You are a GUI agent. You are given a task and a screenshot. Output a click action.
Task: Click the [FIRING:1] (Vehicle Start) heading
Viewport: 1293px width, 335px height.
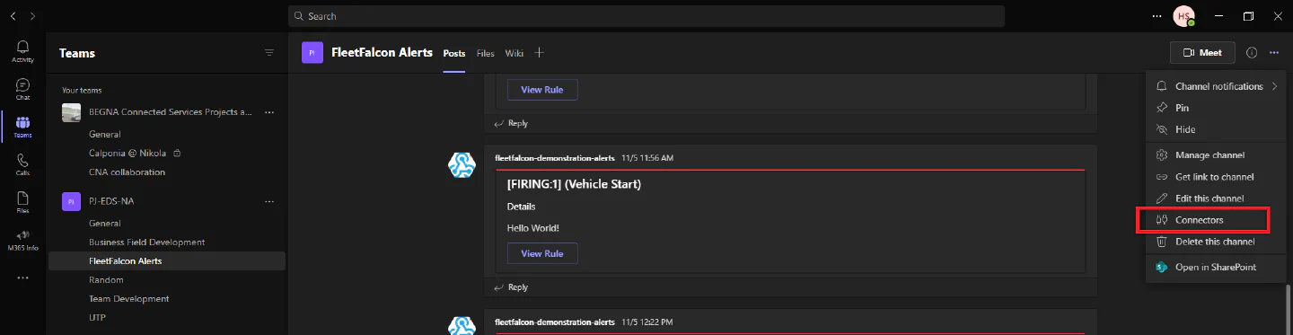(574, 184)
